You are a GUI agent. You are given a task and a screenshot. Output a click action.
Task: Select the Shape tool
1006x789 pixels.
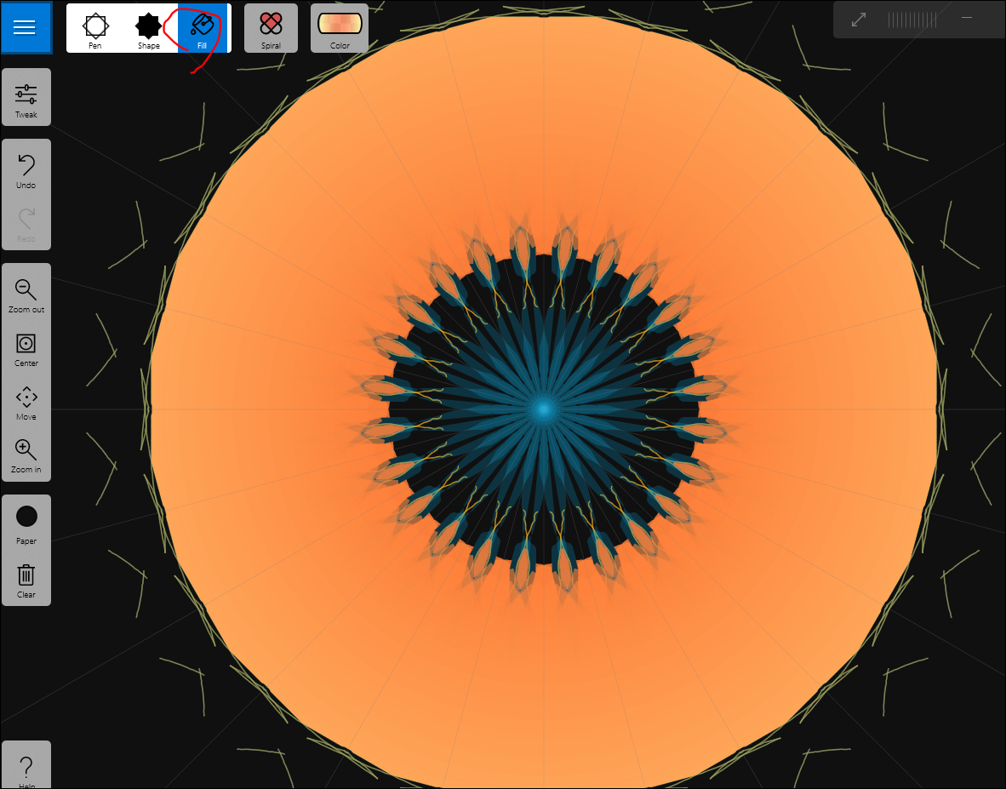tap(148, 29)
